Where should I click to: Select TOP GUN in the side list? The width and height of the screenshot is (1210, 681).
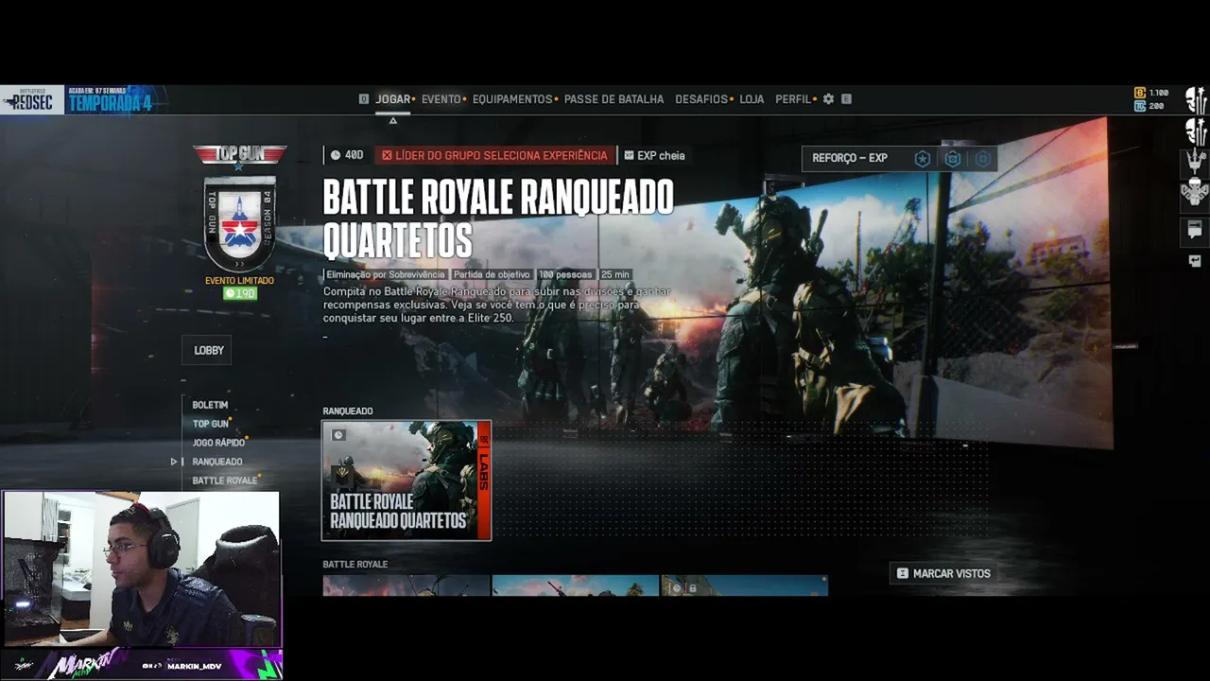[x=211, y=424]
